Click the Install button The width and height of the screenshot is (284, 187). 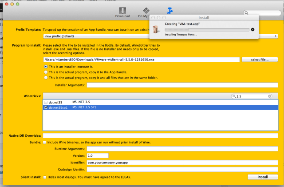point(263,177)
